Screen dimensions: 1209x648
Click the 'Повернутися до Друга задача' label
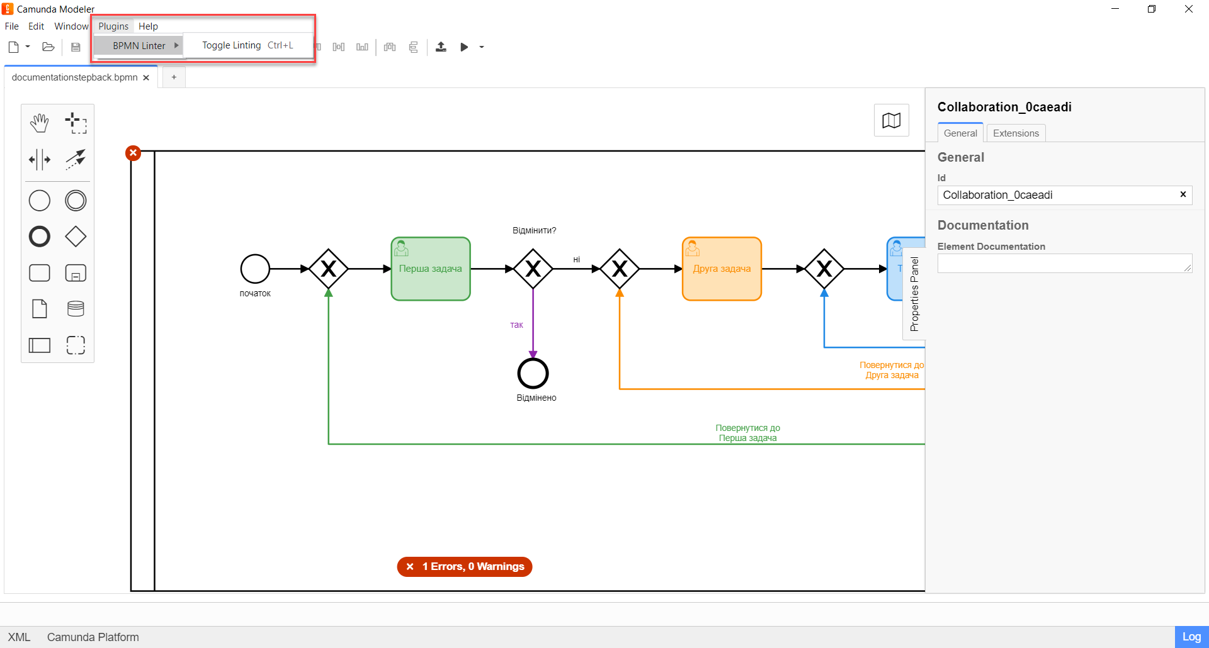coord(892,370)
